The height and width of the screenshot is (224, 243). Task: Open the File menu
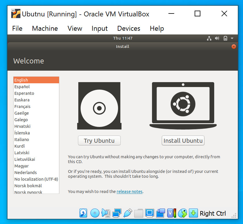pyautogui.click(x=17, y=28)
